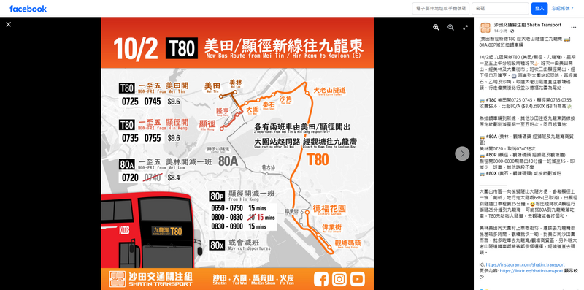Zoom out of the photo
Screen dimensions: 584x290
coord(450,27)
